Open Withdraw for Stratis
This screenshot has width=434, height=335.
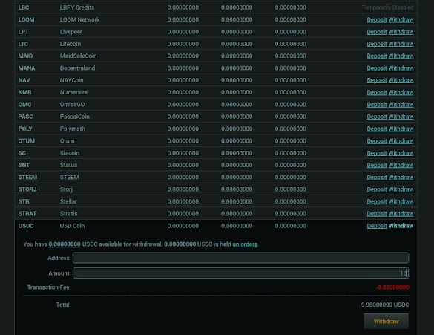coord(401,214)
